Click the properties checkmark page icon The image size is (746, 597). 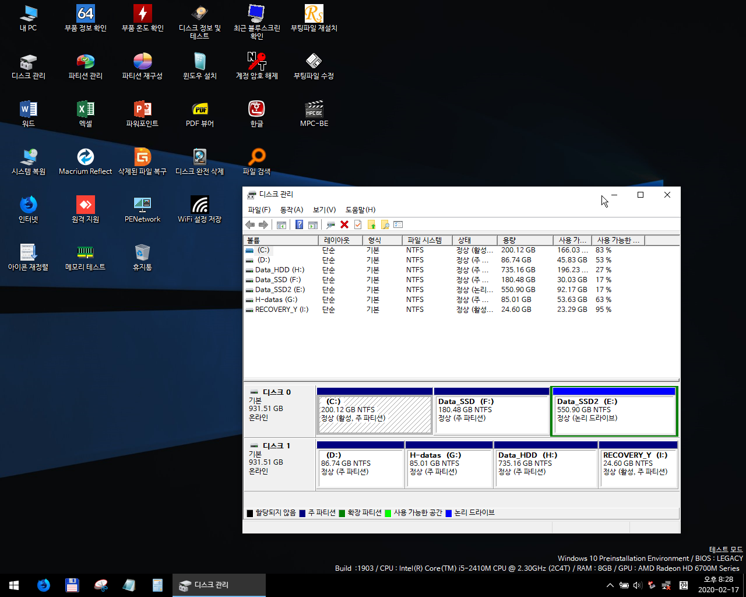[x=358, y=225]
